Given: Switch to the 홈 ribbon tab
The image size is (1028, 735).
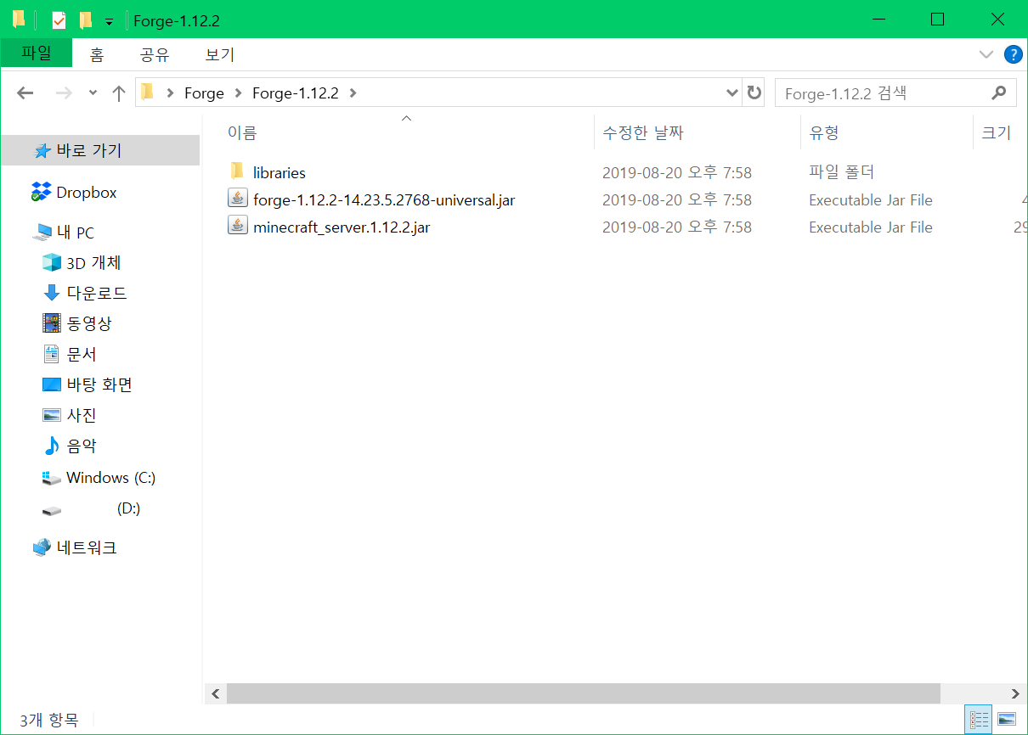Looking at the screenshot, I should click(x=97, y=55).
